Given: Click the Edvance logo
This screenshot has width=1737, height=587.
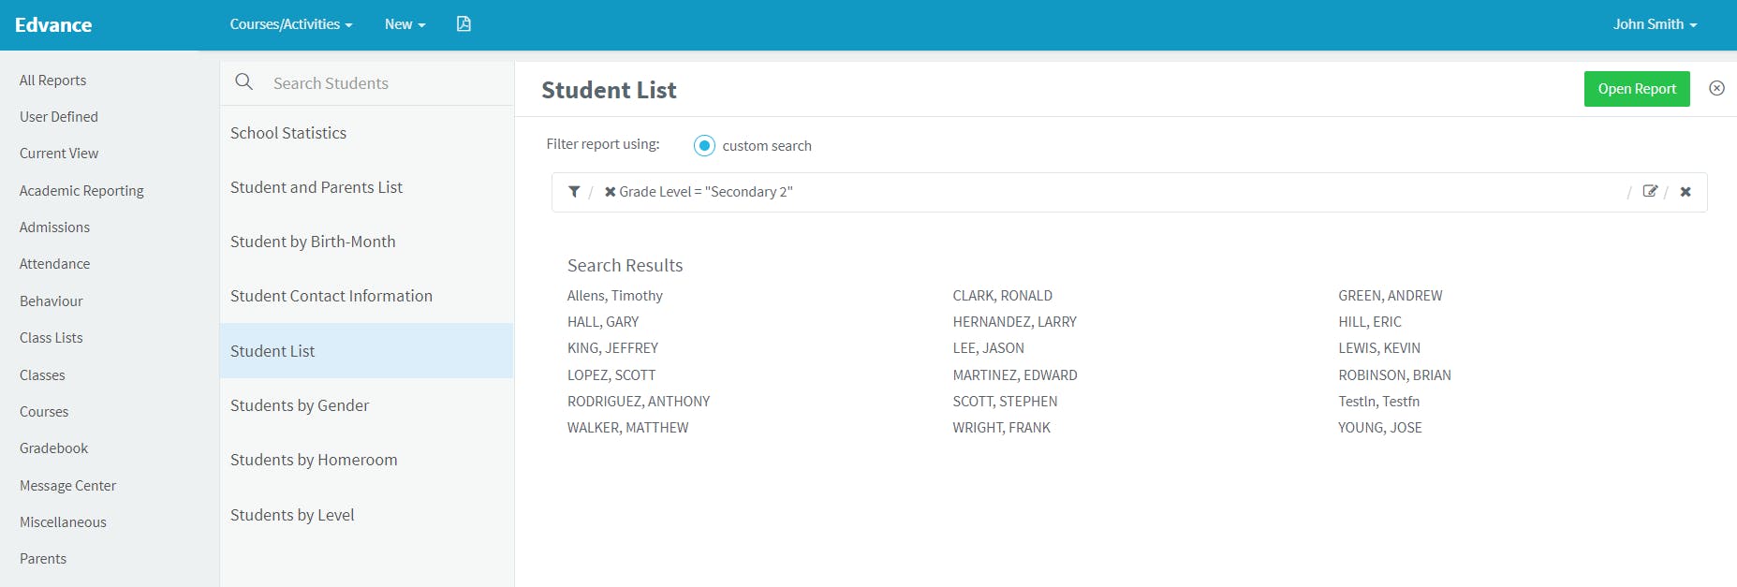Looking at the screenshot, I should coord(53,24).
